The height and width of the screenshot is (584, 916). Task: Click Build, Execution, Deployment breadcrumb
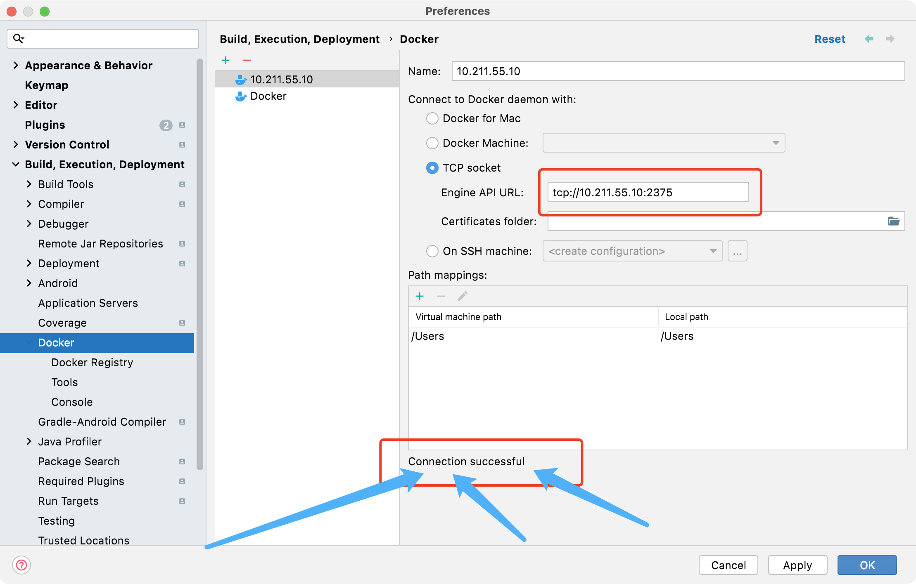pyautogui.click(x=299, y=39)
